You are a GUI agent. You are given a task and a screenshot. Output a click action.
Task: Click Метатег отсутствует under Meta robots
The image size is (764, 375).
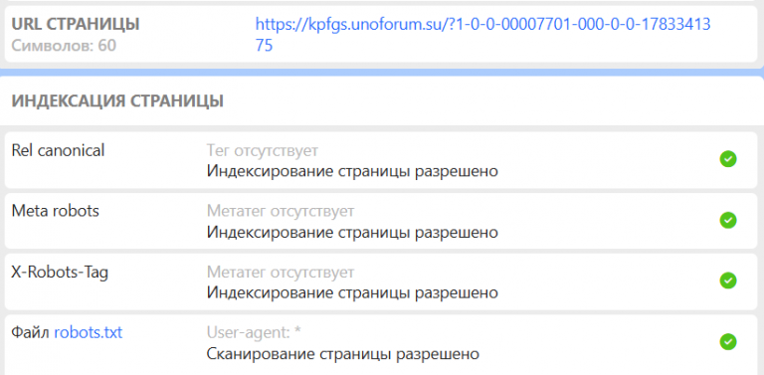[281, 211]
